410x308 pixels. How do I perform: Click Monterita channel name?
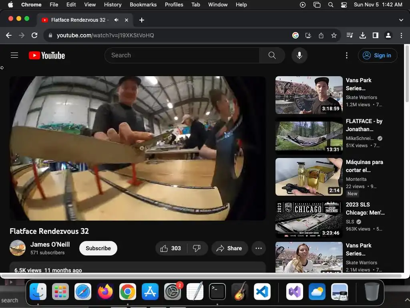tap(356, 179)
